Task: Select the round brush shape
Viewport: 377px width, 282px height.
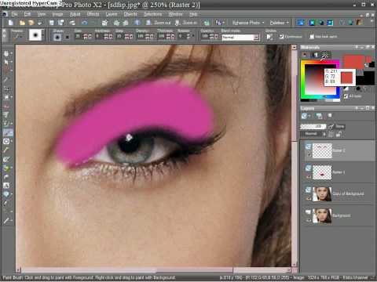Action: click(x=57, y=37)
